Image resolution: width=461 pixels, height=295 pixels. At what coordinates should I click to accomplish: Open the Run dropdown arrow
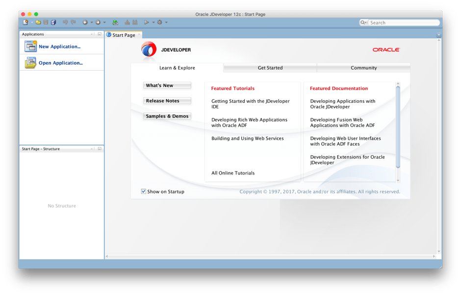(x=153, y=23)
